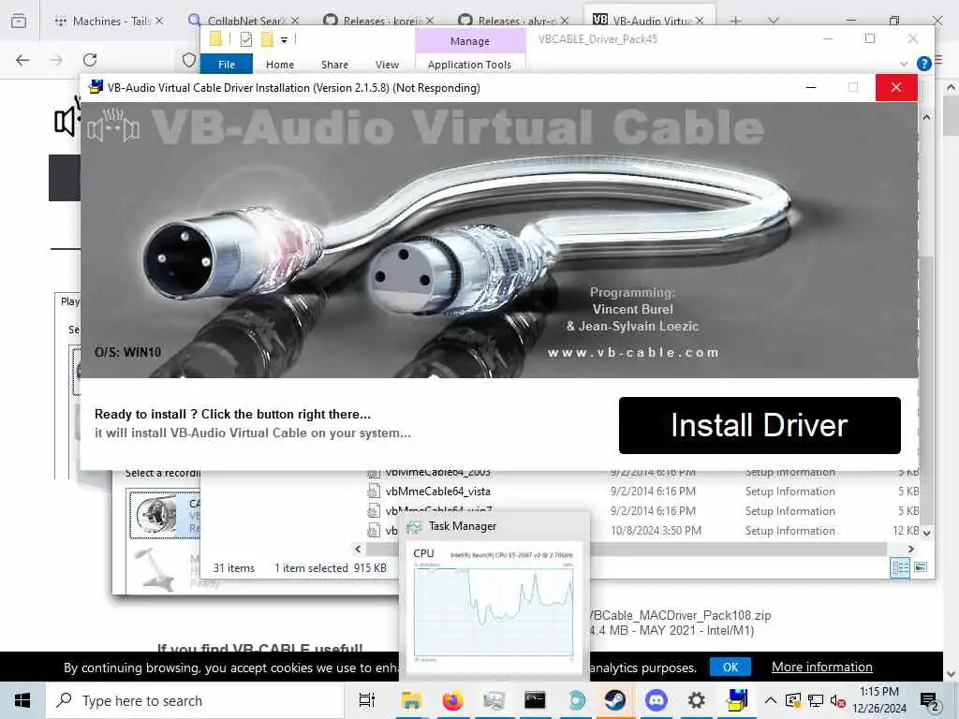Close the CollabNet Search browser tab
This screenshot has height=719, width=959.
point(295,21)
